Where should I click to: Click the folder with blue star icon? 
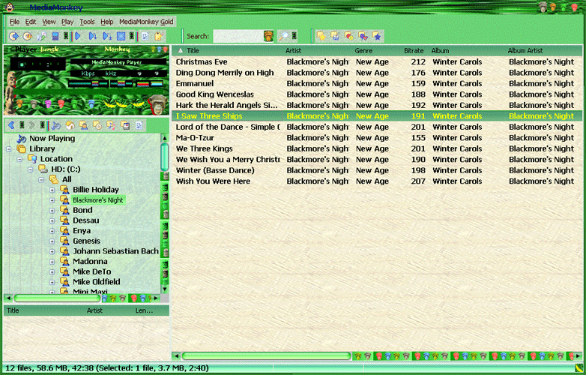(x=377, y=36)
